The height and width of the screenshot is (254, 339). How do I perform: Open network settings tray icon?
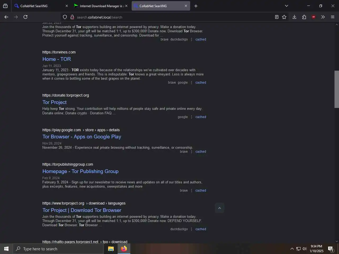(x=298, y=249)
